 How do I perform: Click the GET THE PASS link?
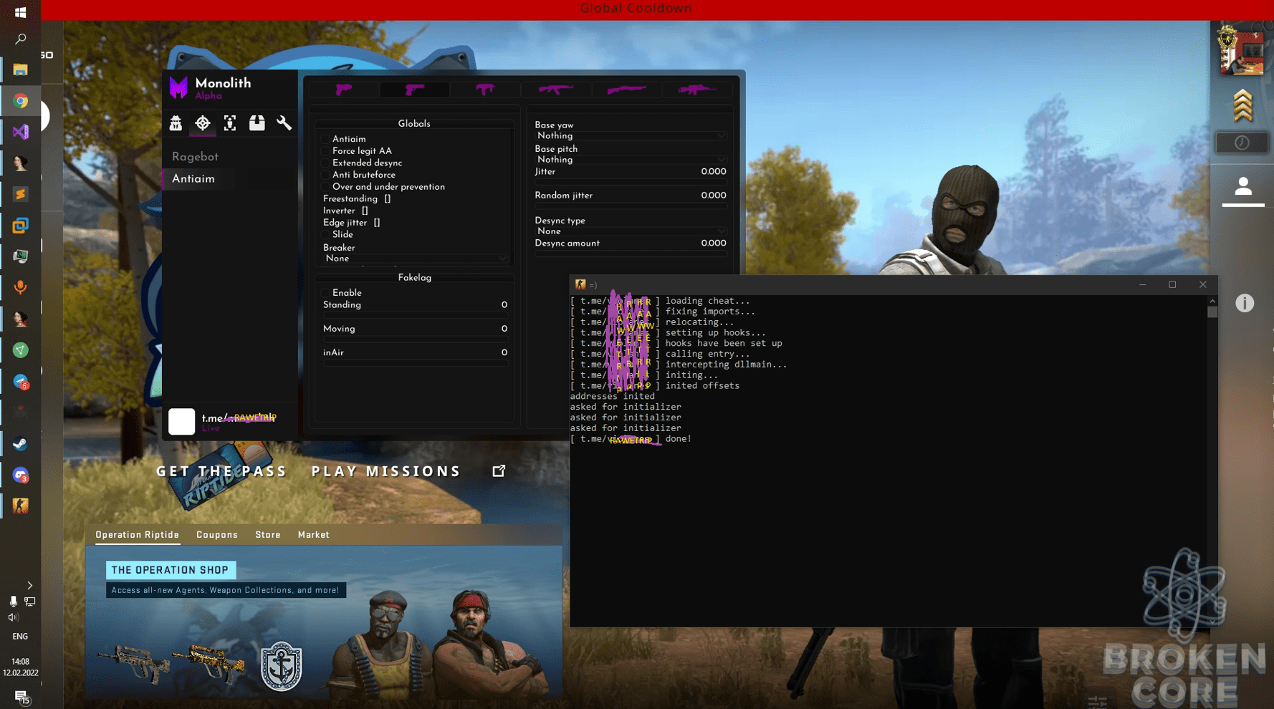(221, 471)
